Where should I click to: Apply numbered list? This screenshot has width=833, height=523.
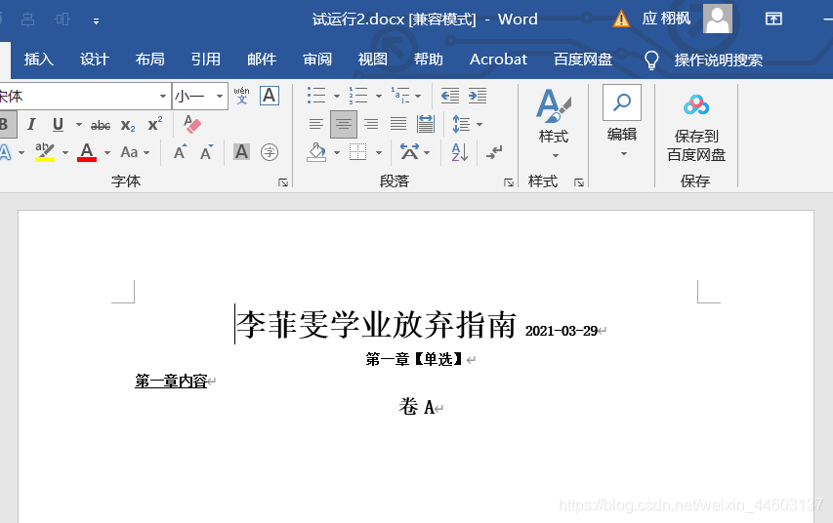pos(358,96)
